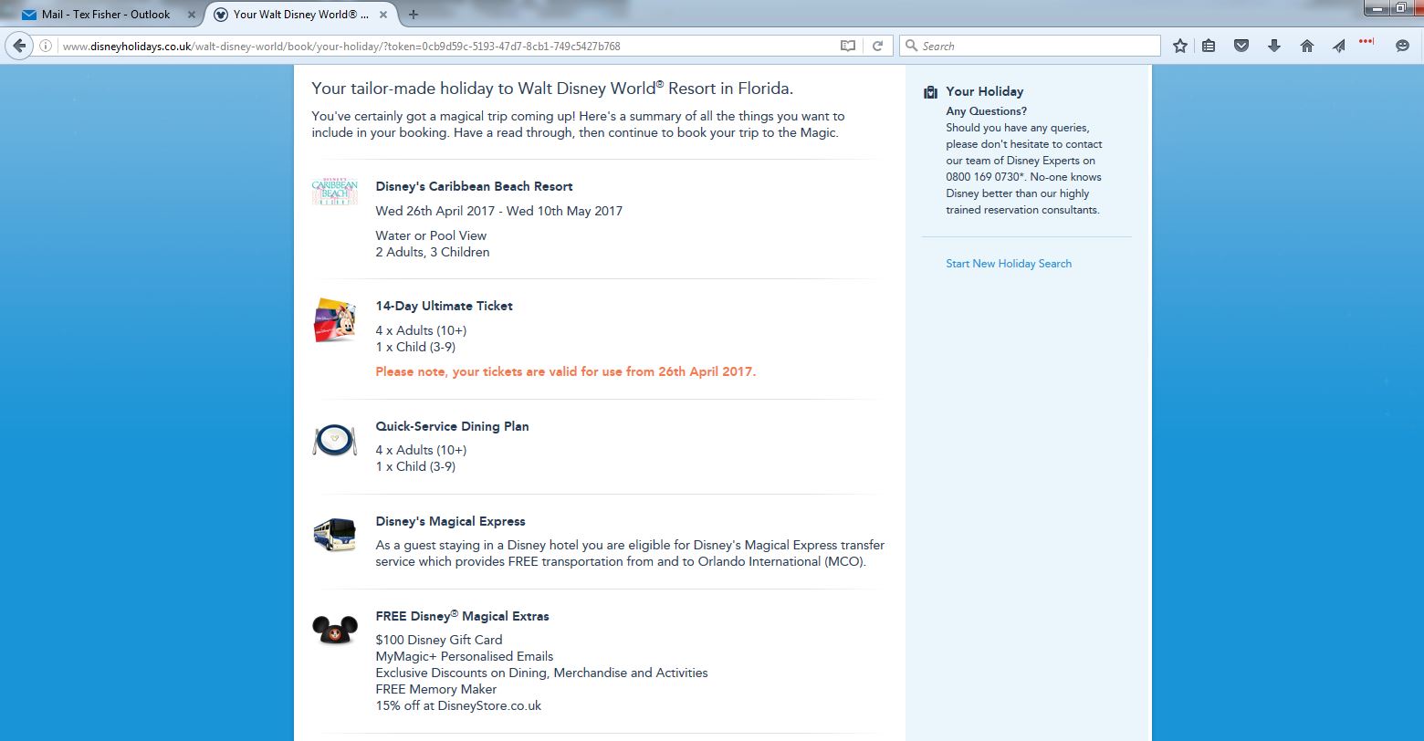
Task: Toggle Reader View book icon
Action: pyautogui.click(x=848, y=46)
